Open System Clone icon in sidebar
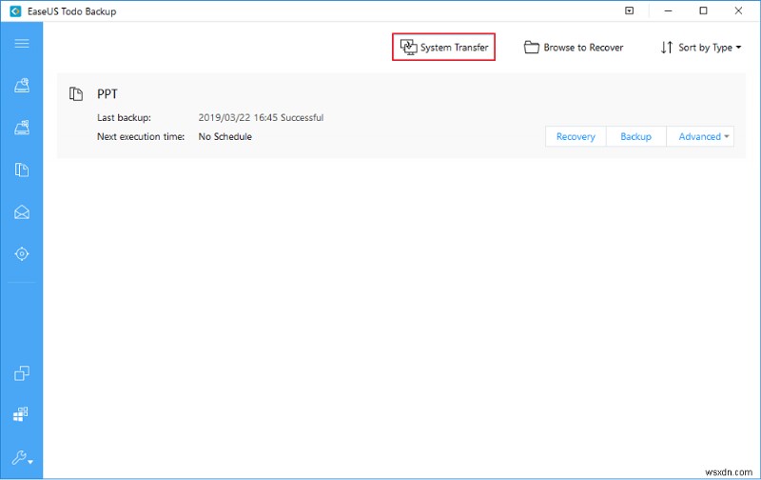The width and height of the screenshot is (761, 480). point(21,414)
